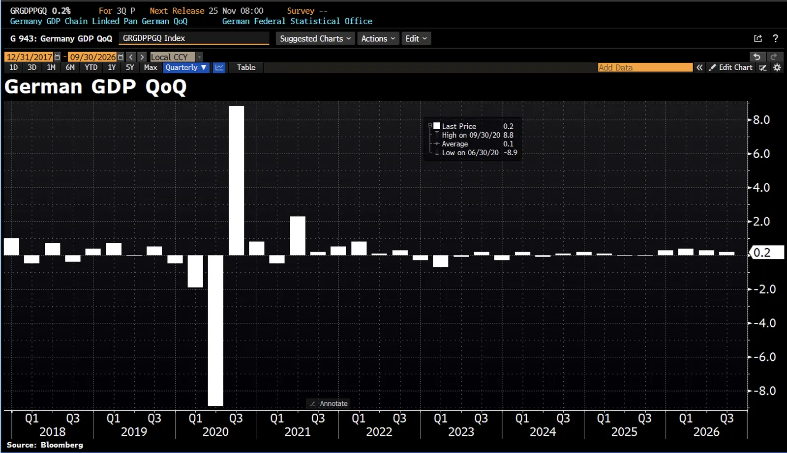Image resolution: width=787 pixels, height=453 pixels.
Task: Click the 'Average' legend row
Action: coord(473,144)
